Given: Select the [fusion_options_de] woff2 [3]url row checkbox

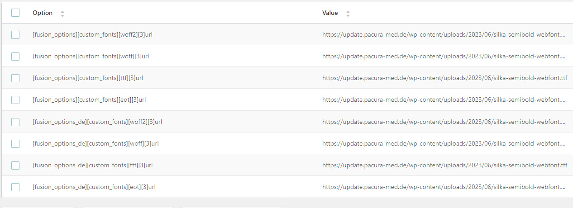Looking at the screenshot, I should (x=15, y=122).
